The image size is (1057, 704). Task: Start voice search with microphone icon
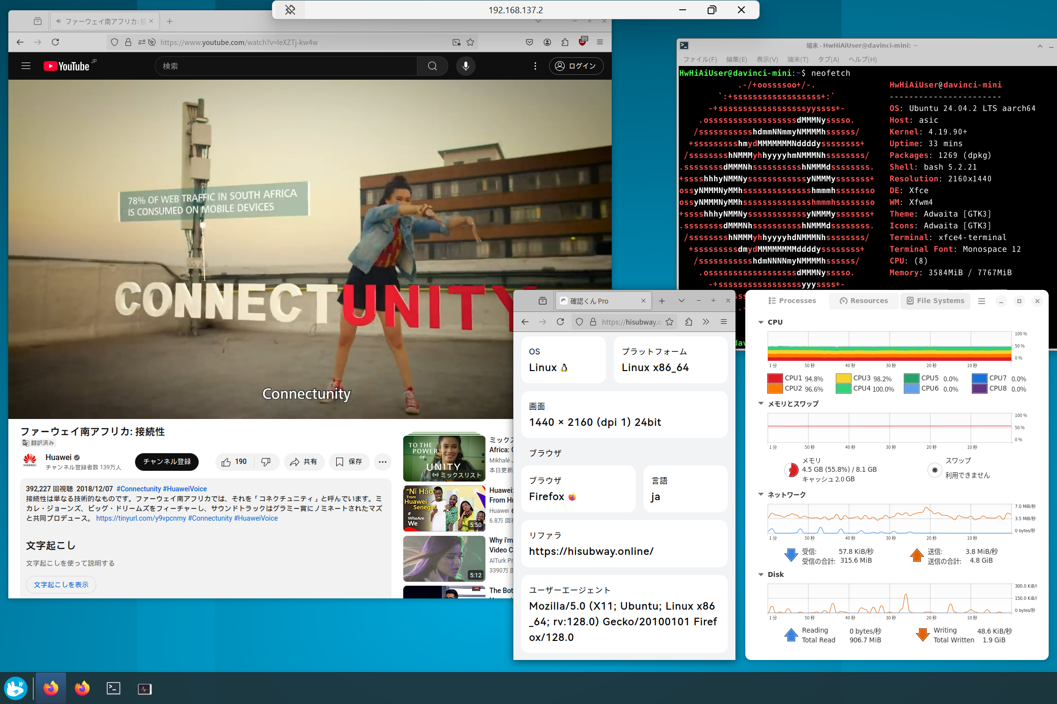pyautogui.click(x=466, y=66)
